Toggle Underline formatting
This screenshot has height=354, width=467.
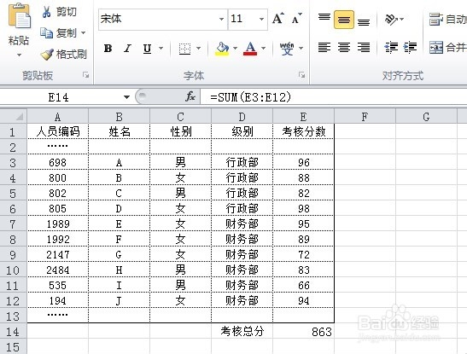coord(147,48)
